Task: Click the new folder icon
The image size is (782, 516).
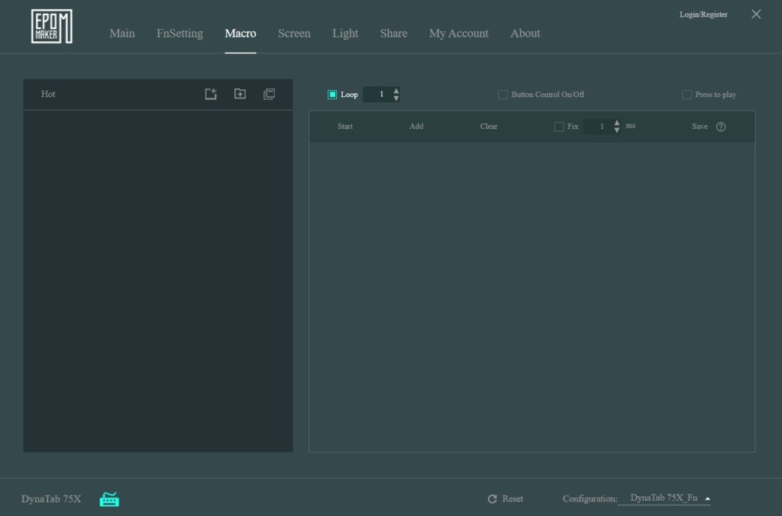Action: 240,94
